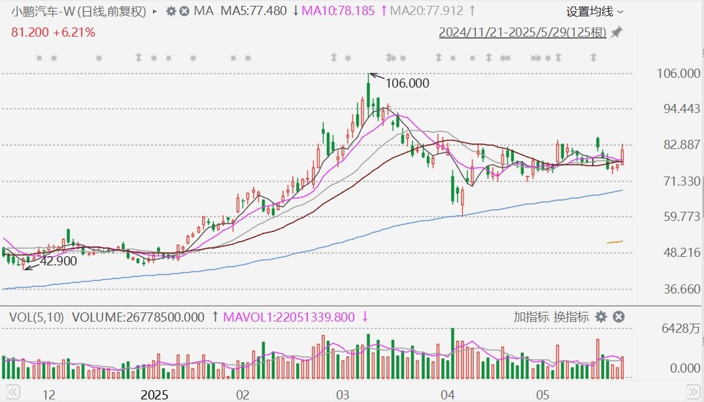Viewport: 704px width, 402px height.
Task: Open the VOL indicator settings gear
Action: (601, 317)
